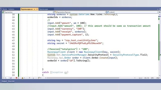Click the "INR" string on line 43

coord(79,29)
